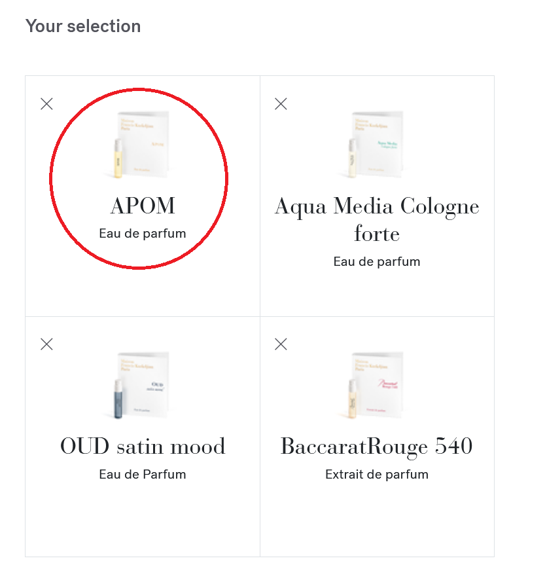
Task: Open the OUD satin mood title
Action: 143,447
